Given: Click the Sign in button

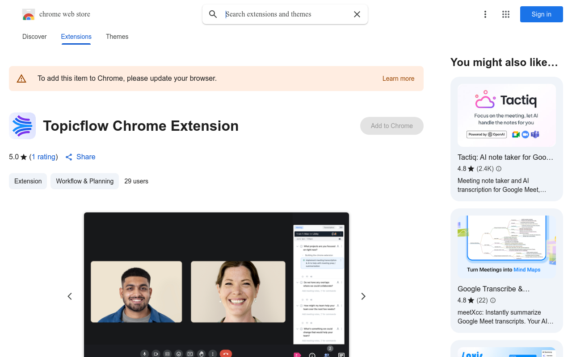Looking at the screenshot, I should click(542, 14).
